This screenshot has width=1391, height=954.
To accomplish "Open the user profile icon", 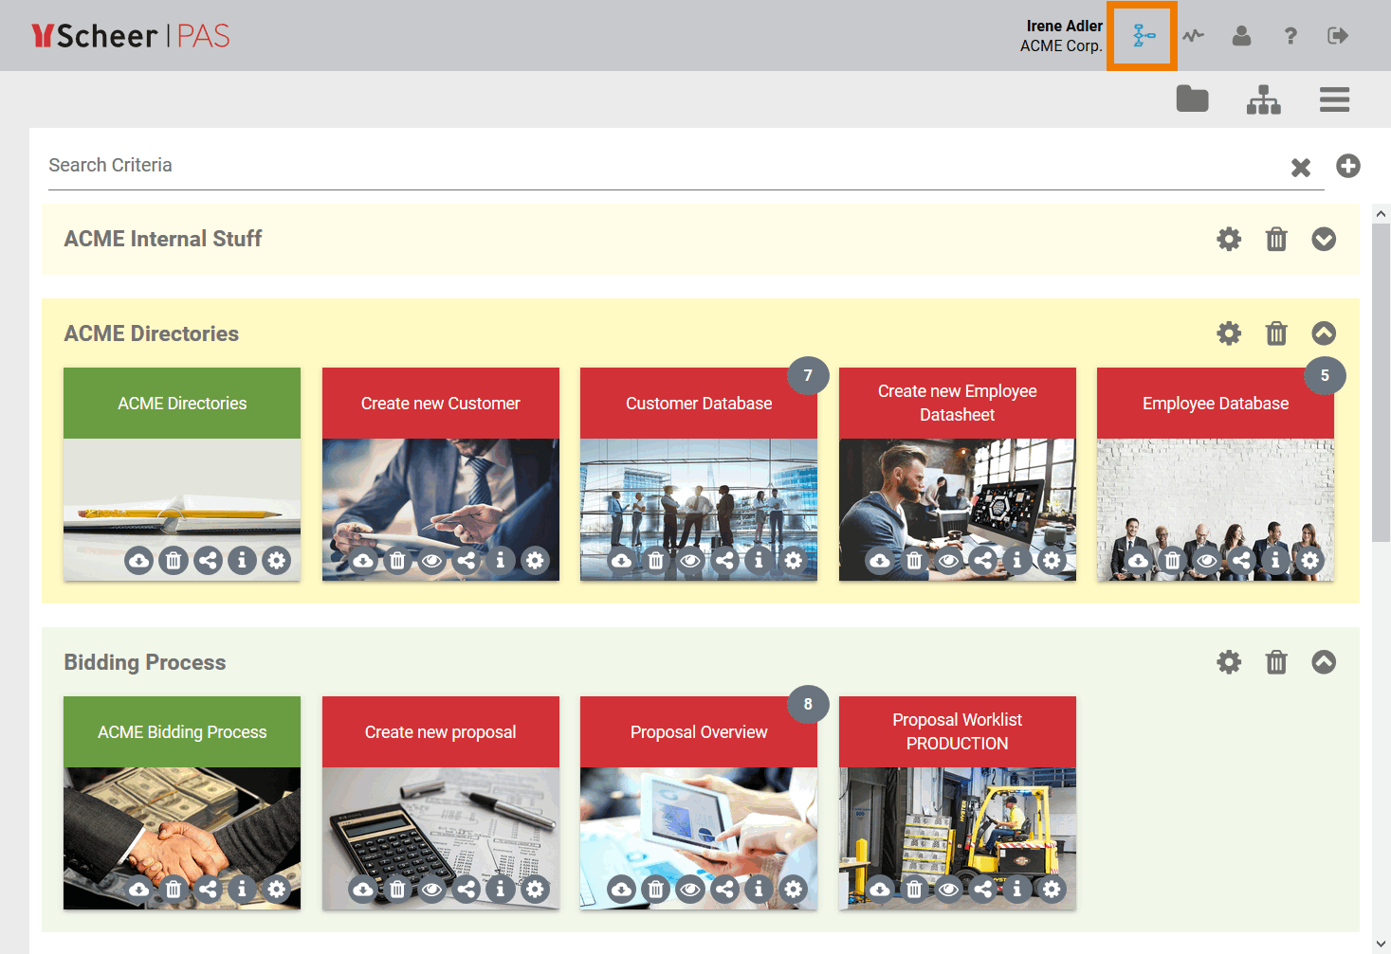I will point(1241,36).
